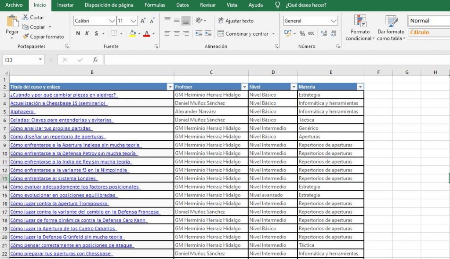The width and height of the screenshot is (450, 259).
Task: Toggle bottom vertical alignment
Action: [186, 20]
